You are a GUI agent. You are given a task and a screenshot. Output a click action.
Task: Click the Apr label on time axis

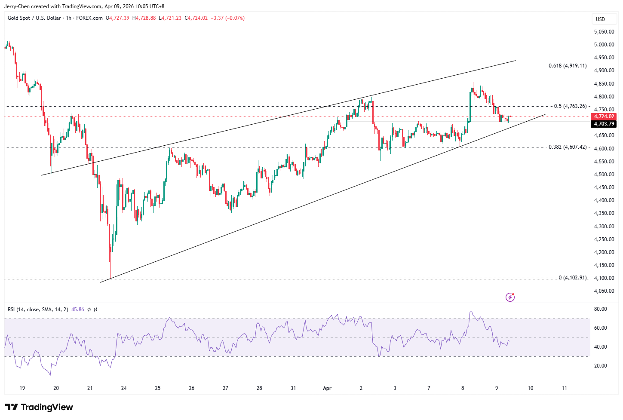[327, 388]
